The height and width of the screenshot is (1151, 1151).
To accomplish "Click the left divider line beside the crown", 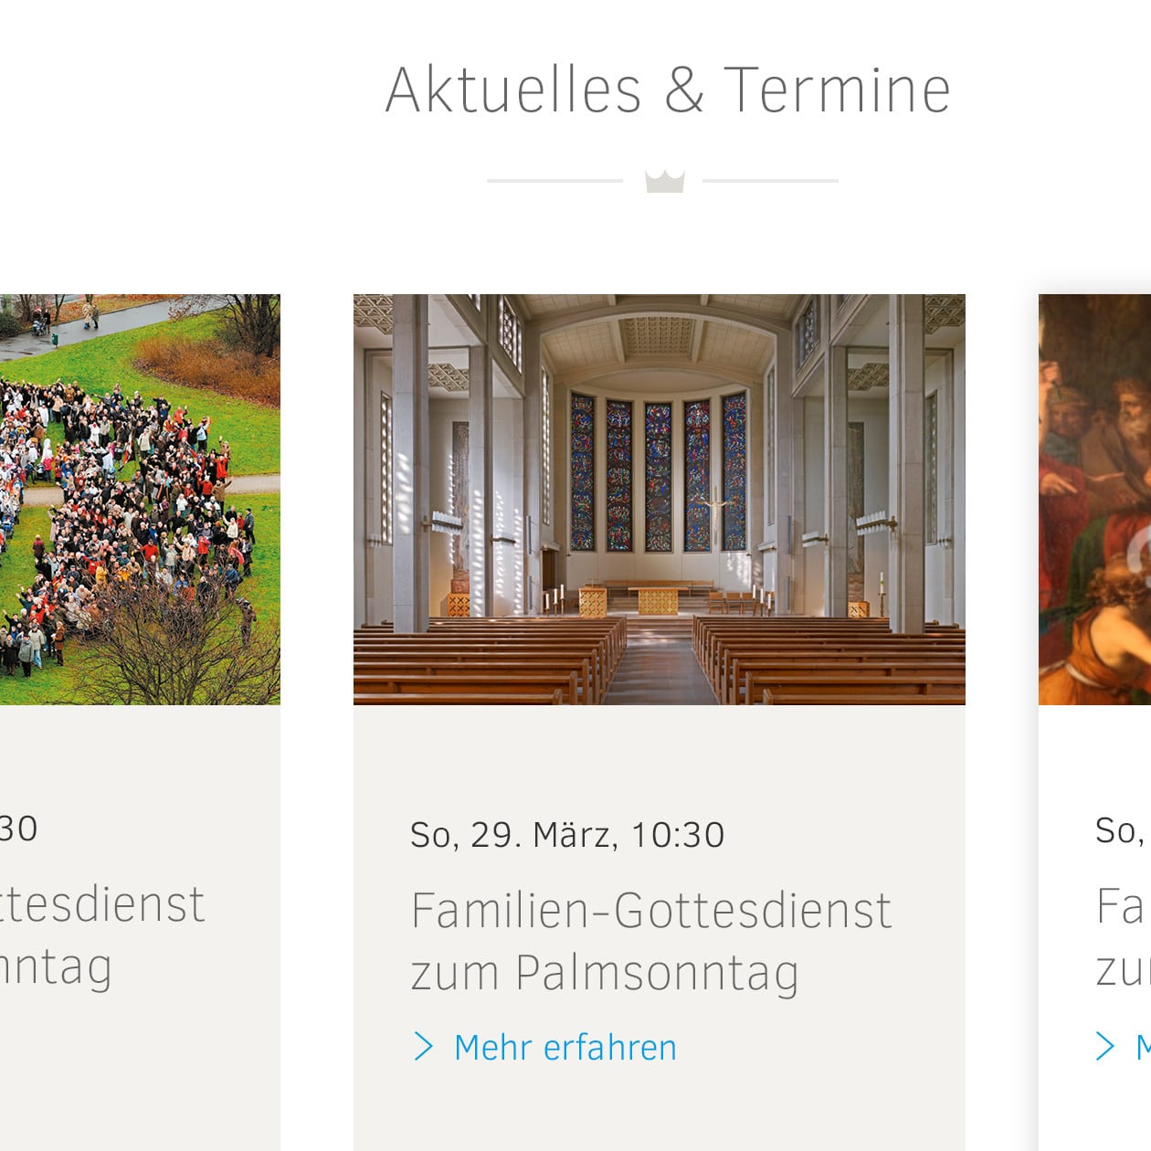I will coord(554,181).
